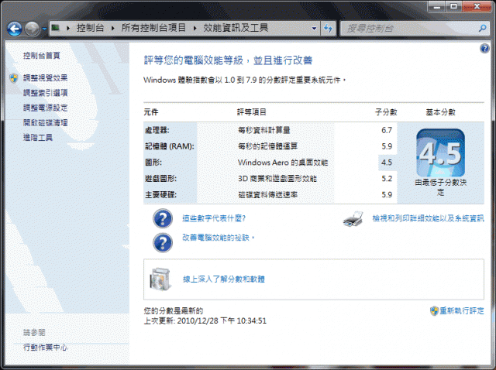This screenshot has height=370, width=496.
Task: Click 重新執行評定 to rerun assessment
Action: tap(462, 311)
